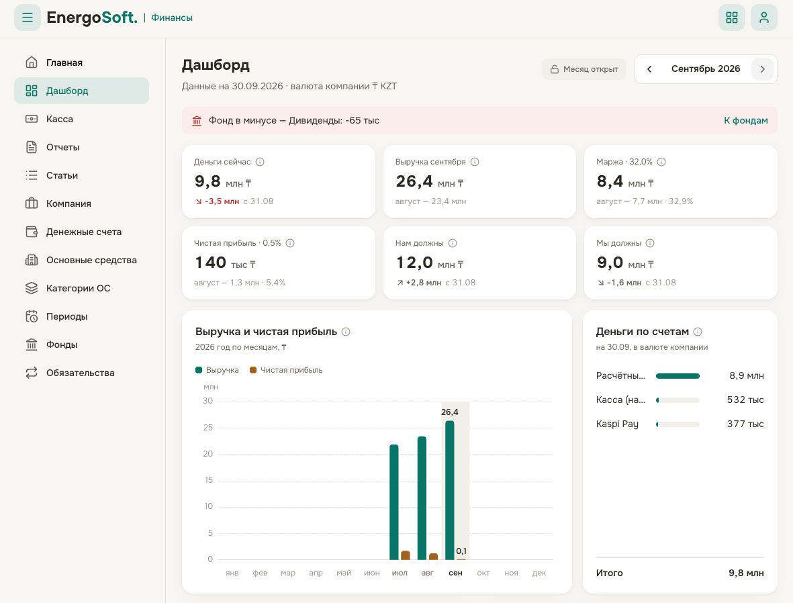Open Категории ОС section
The image size is (793, 603).
(x=81, y=288)
